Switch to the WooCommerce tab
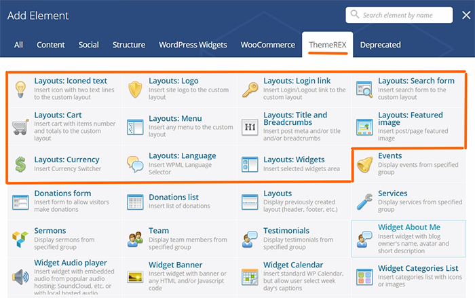Image resolution: width=475 pixels, height=298 pixels. (263, 45)
